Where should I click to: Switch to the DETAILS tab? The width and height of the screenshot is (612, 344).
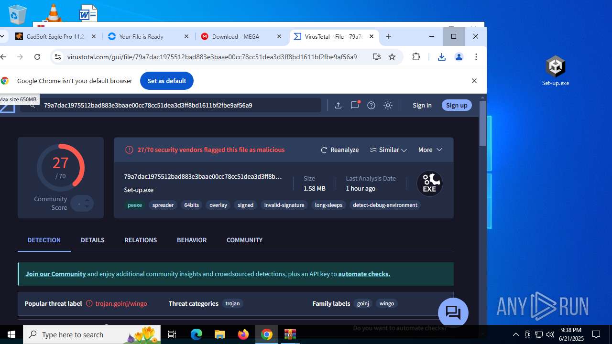click(92, 240)
